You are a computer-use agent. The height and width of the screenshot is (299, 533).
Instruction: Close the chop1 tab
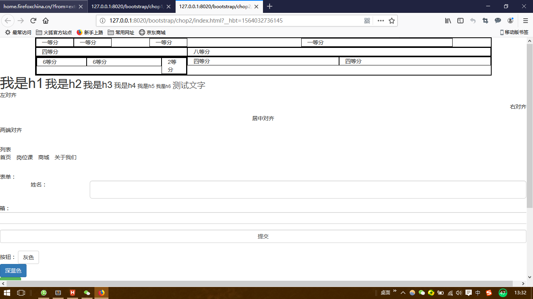169,7
